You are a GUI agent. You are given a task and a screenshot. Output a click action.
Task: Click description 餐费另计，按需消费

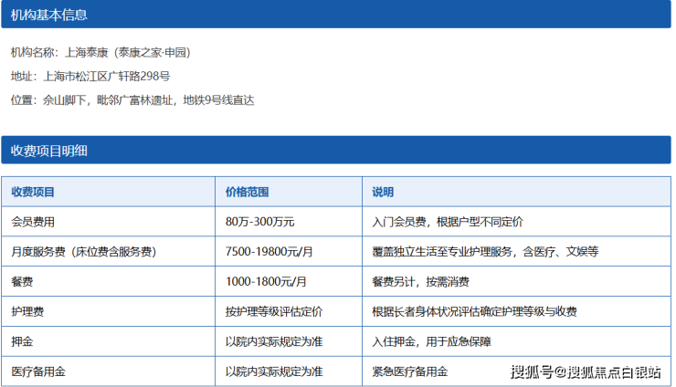coord(420,282)
